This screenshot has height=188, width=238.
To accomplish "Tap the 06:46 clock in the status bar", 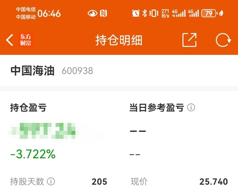I will (x=49, y=14).
